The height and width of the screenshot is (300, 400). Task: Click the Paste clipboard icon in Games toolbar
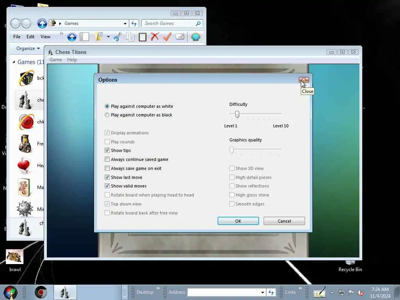click(142, 37)
